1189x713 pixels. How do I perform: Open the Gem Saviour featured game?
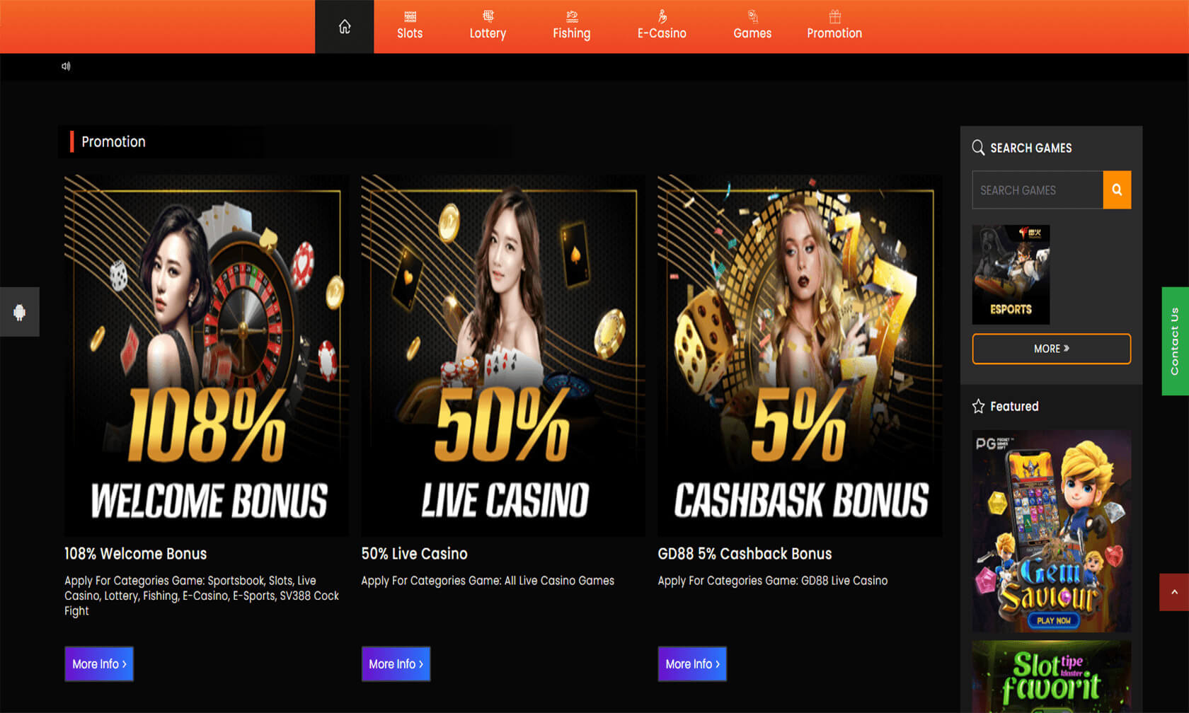point(1051,531)
